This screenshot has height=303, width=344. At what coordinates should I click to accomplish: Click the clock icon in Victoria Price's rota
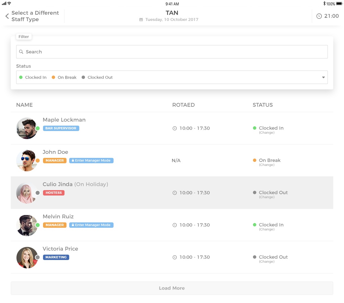pyautogui.click(x=174, y=257)
